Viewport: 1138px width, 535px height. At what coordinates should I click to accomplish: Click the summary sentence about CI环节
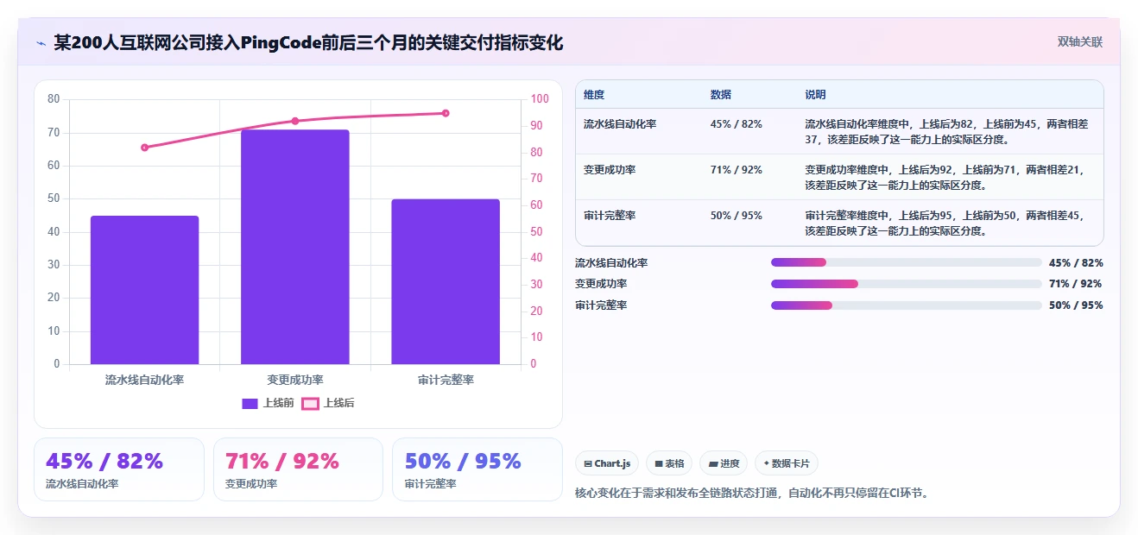(751, 494)
